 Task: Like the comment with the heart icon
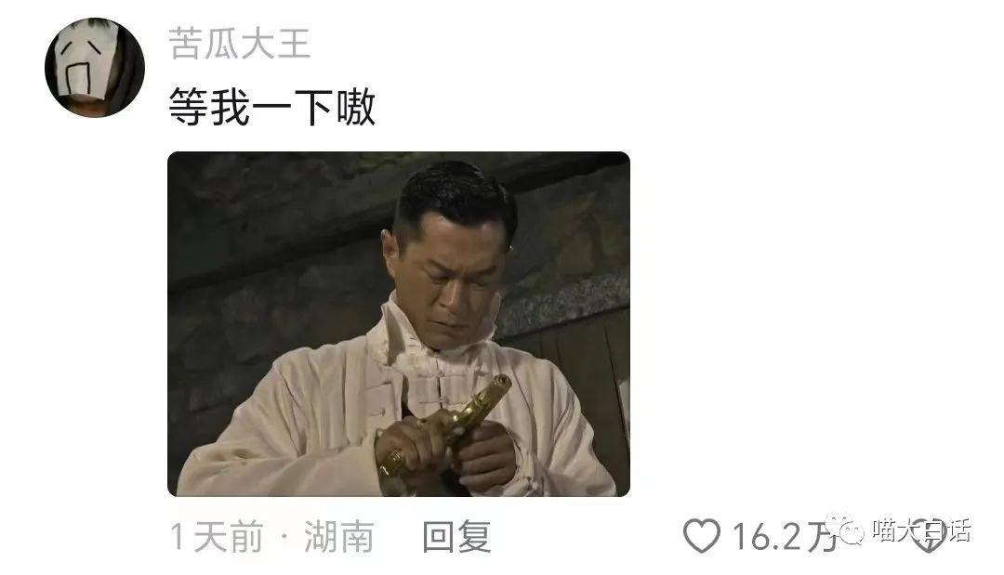tap(702, 535)
